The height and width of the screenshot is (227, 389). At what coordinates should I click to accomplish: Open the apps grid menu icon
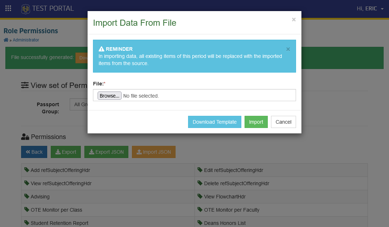pyautogui.click(x=8, y=9)
